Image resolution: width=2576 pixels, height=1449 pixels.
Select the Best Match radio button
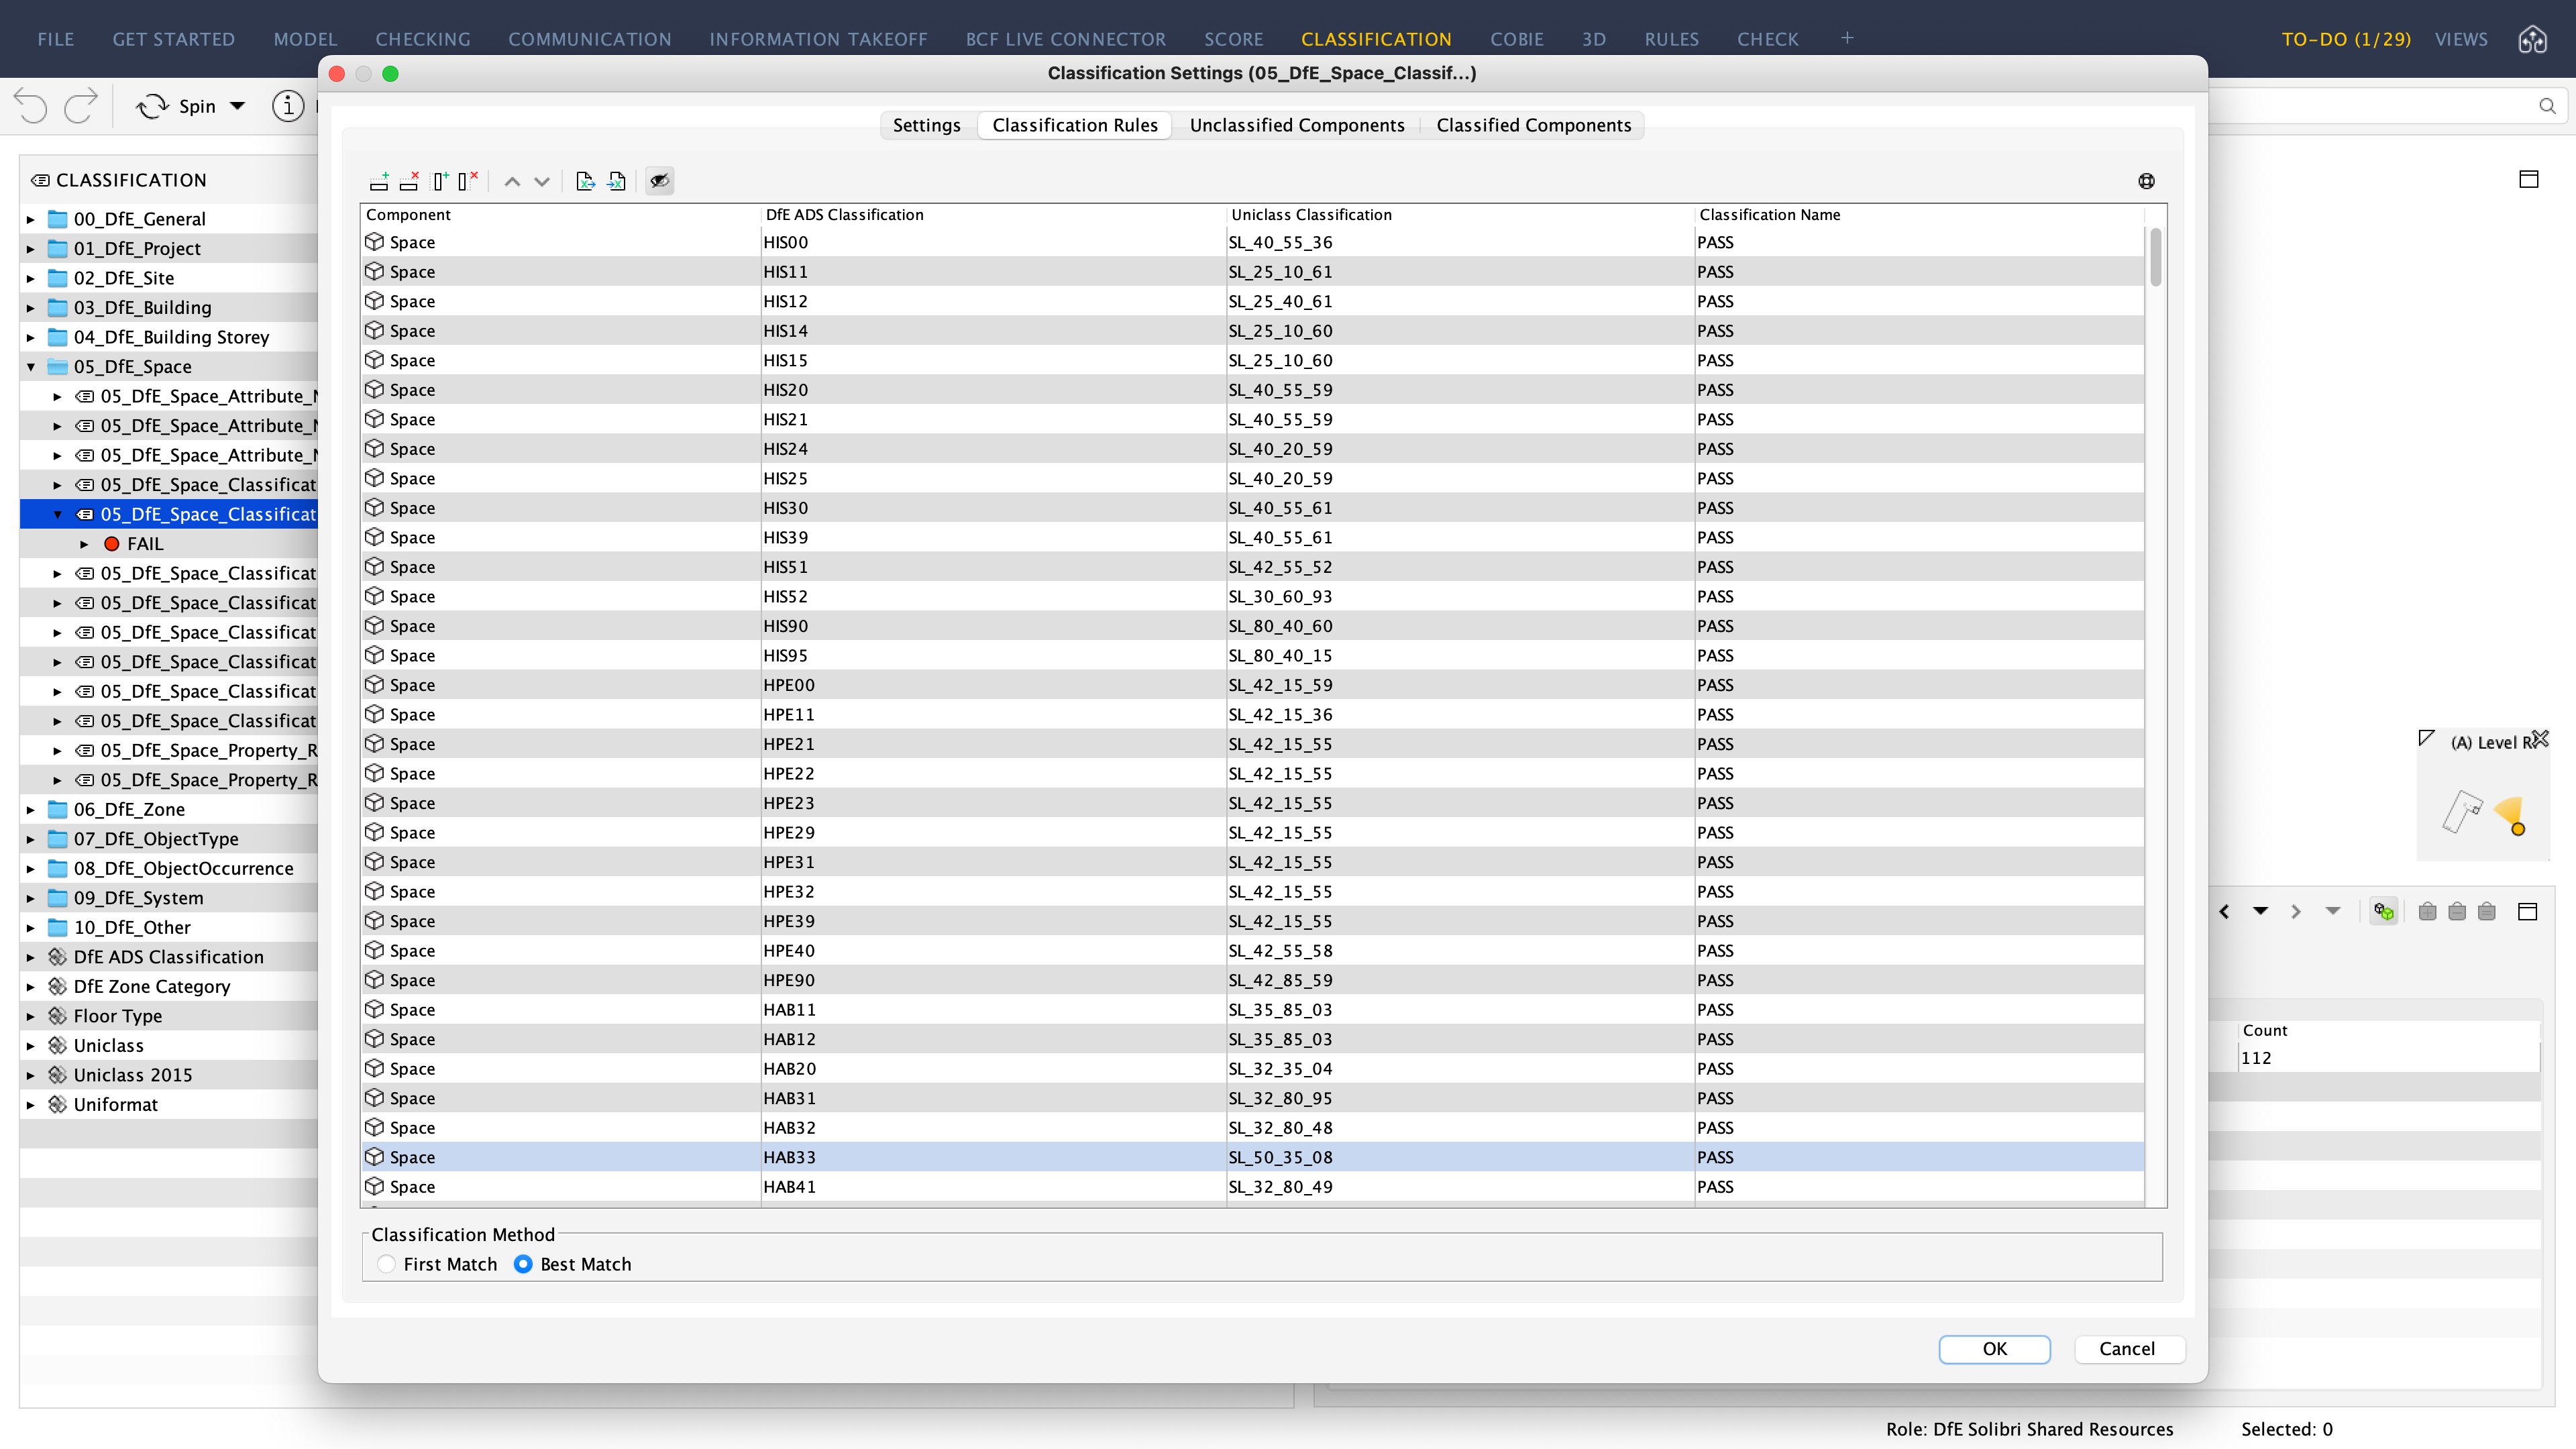pyautogui.click(x=523, y=1264)
